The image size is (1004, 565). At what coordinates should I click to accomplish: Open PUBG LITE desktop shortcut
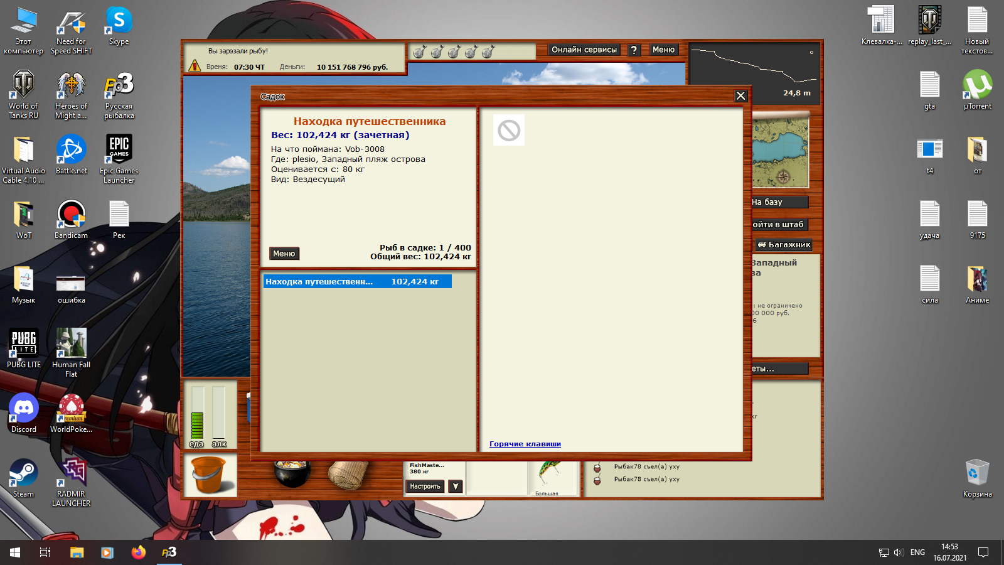click(x=24, y=348)
